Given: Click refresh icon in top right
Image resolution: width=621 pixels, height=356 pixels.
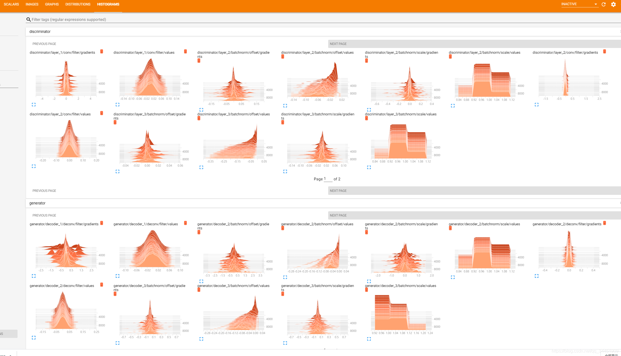Looking at the screenshot, I should click(x=604, y=4).
